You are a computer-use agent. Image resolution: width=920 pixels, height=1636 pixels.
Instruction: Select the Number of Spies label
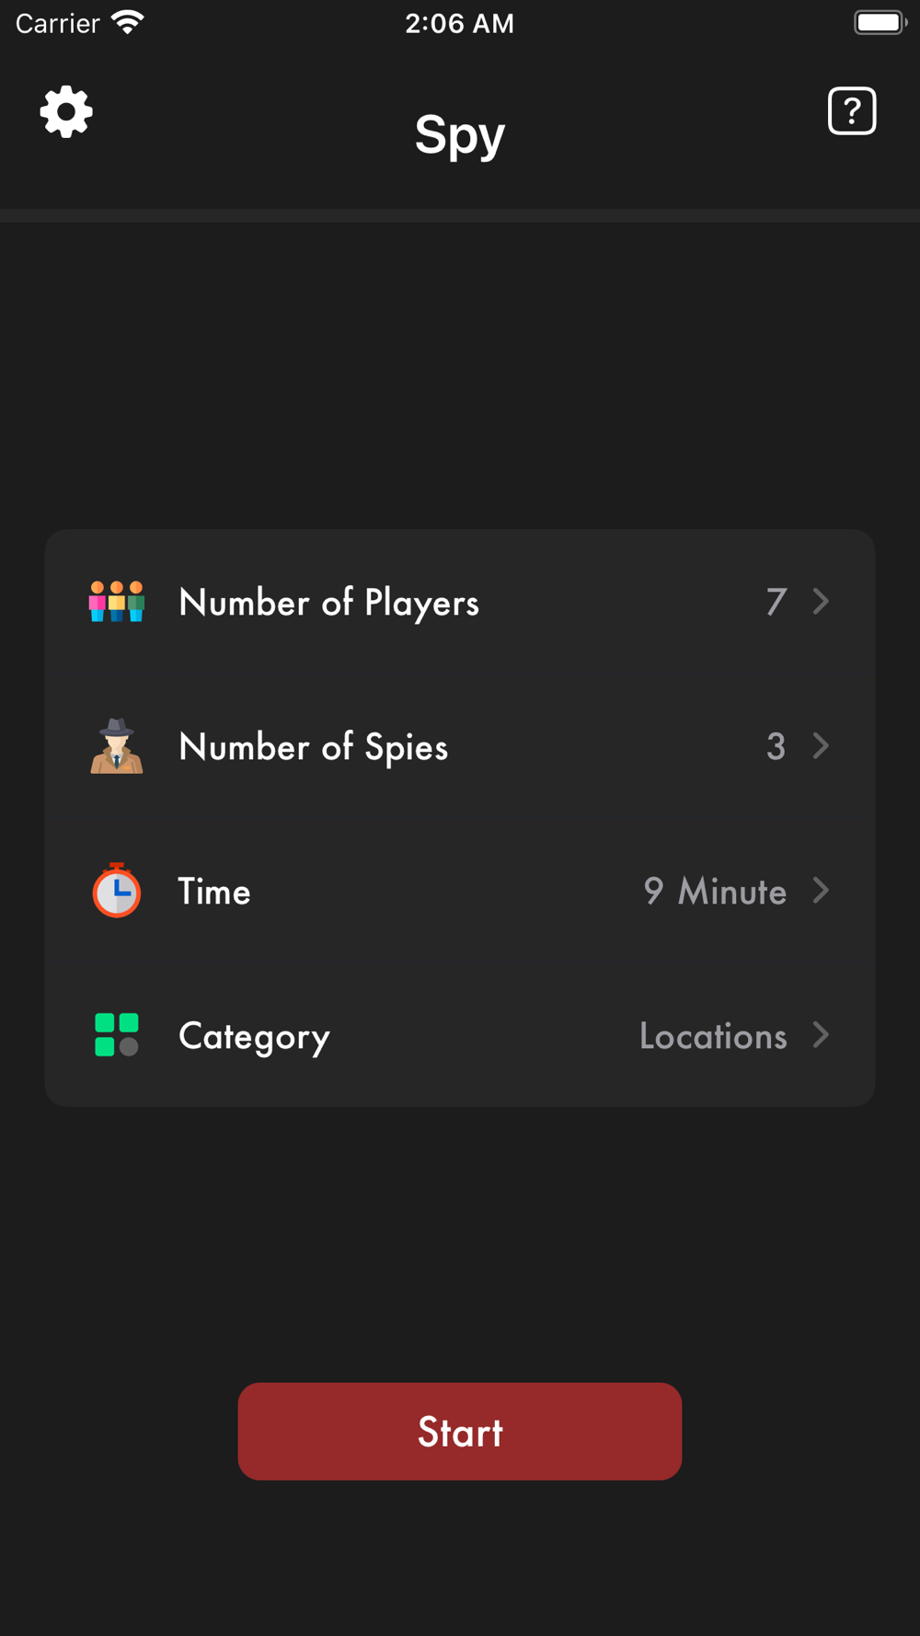click(x=313, y=747)
